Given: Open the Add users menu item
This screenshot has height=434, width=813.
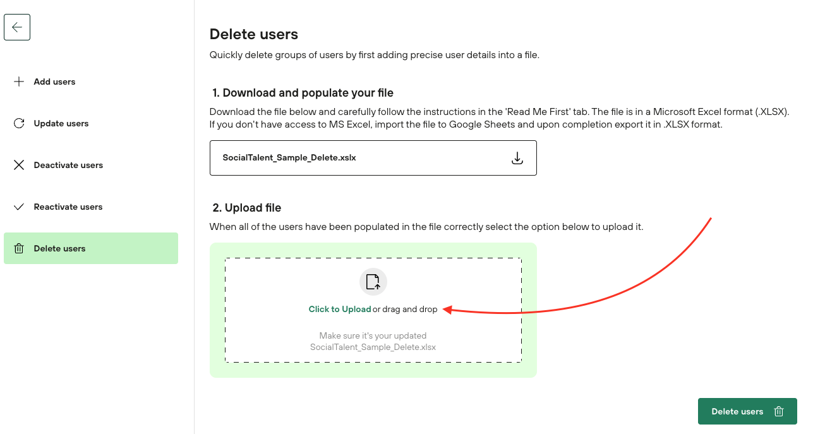Looking at the screenshot, I should pyautogui.click(x=54, y=81).
